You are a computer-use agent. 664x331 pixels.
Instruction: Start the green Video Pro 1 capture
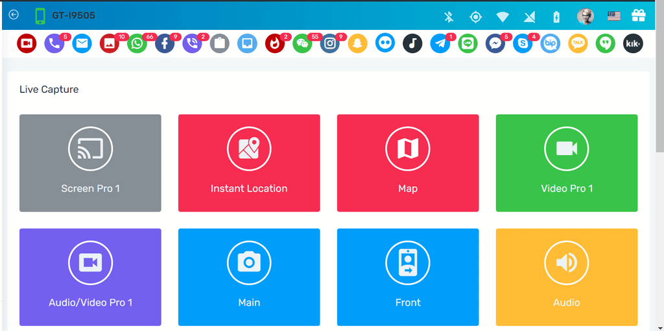pos(567,163)
